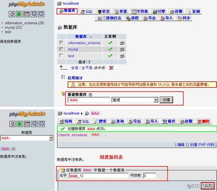Click the green exit icon in upper sidebar

[x=19, y=14]
